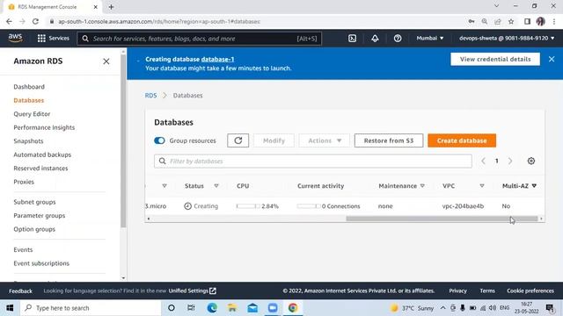Click Create database button
563x316 pixels.
pos(462,140)
